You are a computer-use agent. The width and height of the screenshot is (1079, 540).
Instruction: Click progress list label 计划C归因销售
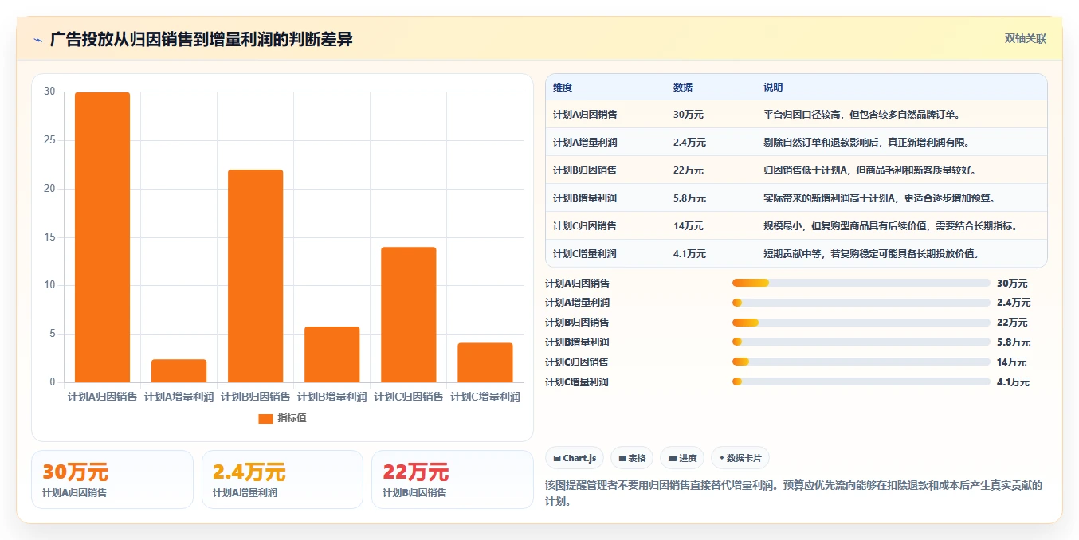577,362
